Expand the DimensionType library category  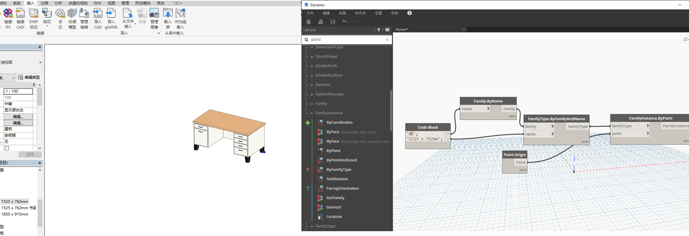(x=312, y=47)
